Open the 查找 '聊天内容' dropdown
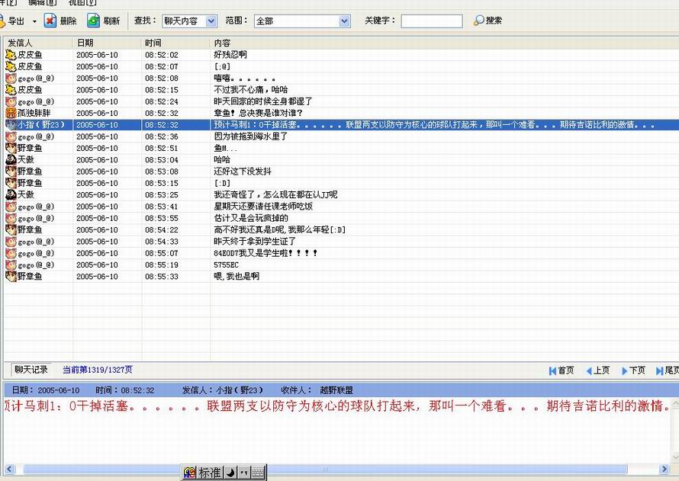This screenshot has width=679, height=481. click(211, 21)
